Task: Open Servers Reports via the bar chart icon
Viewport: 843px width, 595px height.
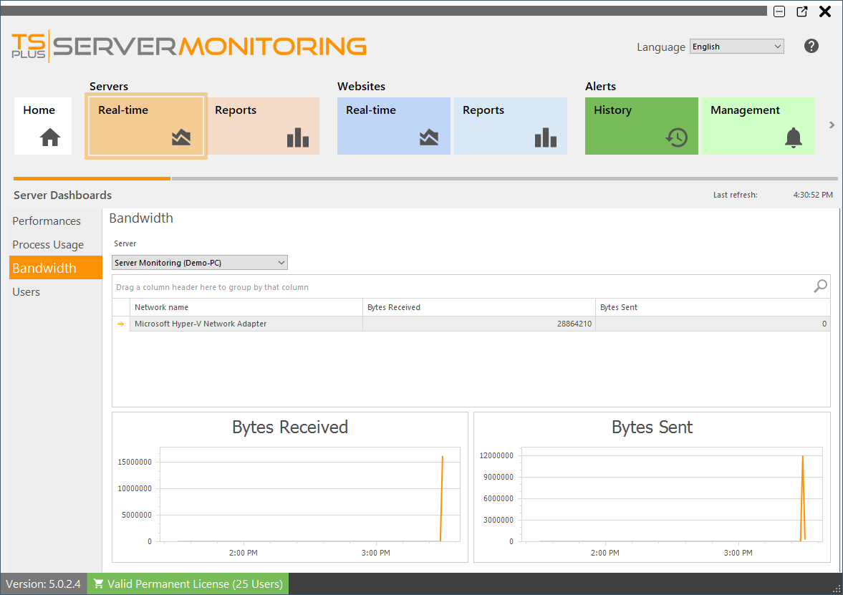Action: click(297, 136)
